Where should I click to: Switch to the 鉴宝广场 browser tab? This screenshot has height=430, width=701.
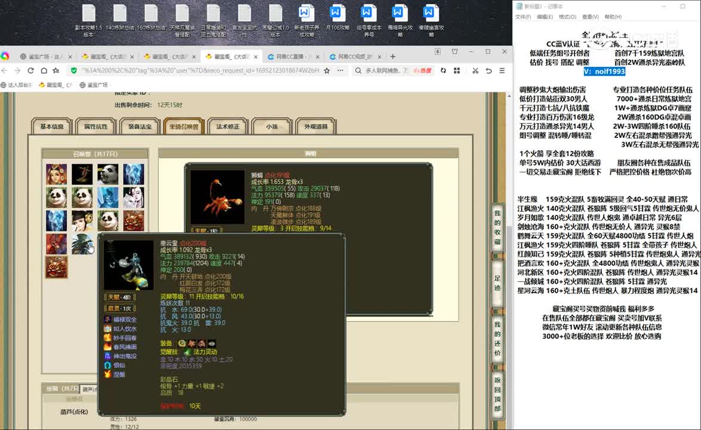[45, 57]
